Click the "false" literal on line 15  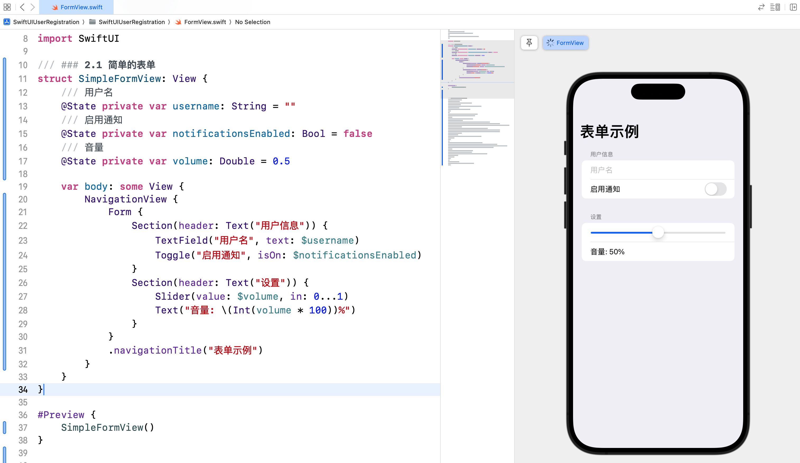tap(358, 134)
